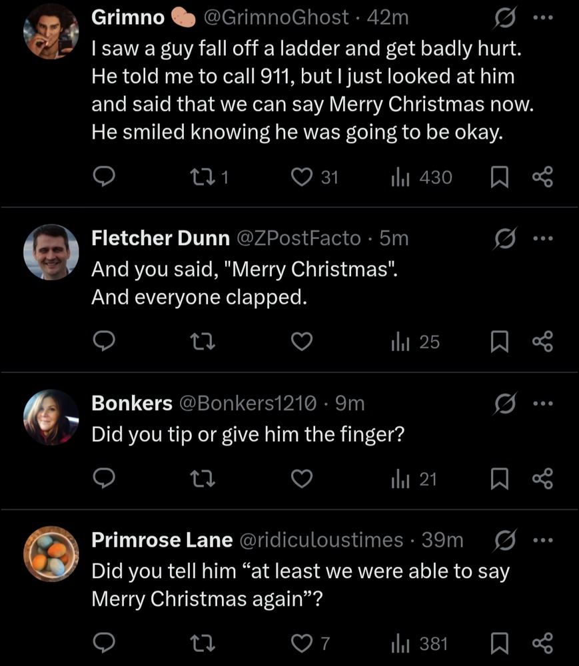Bookmark Grimno's tweet
579x666 pixels.
500,176
